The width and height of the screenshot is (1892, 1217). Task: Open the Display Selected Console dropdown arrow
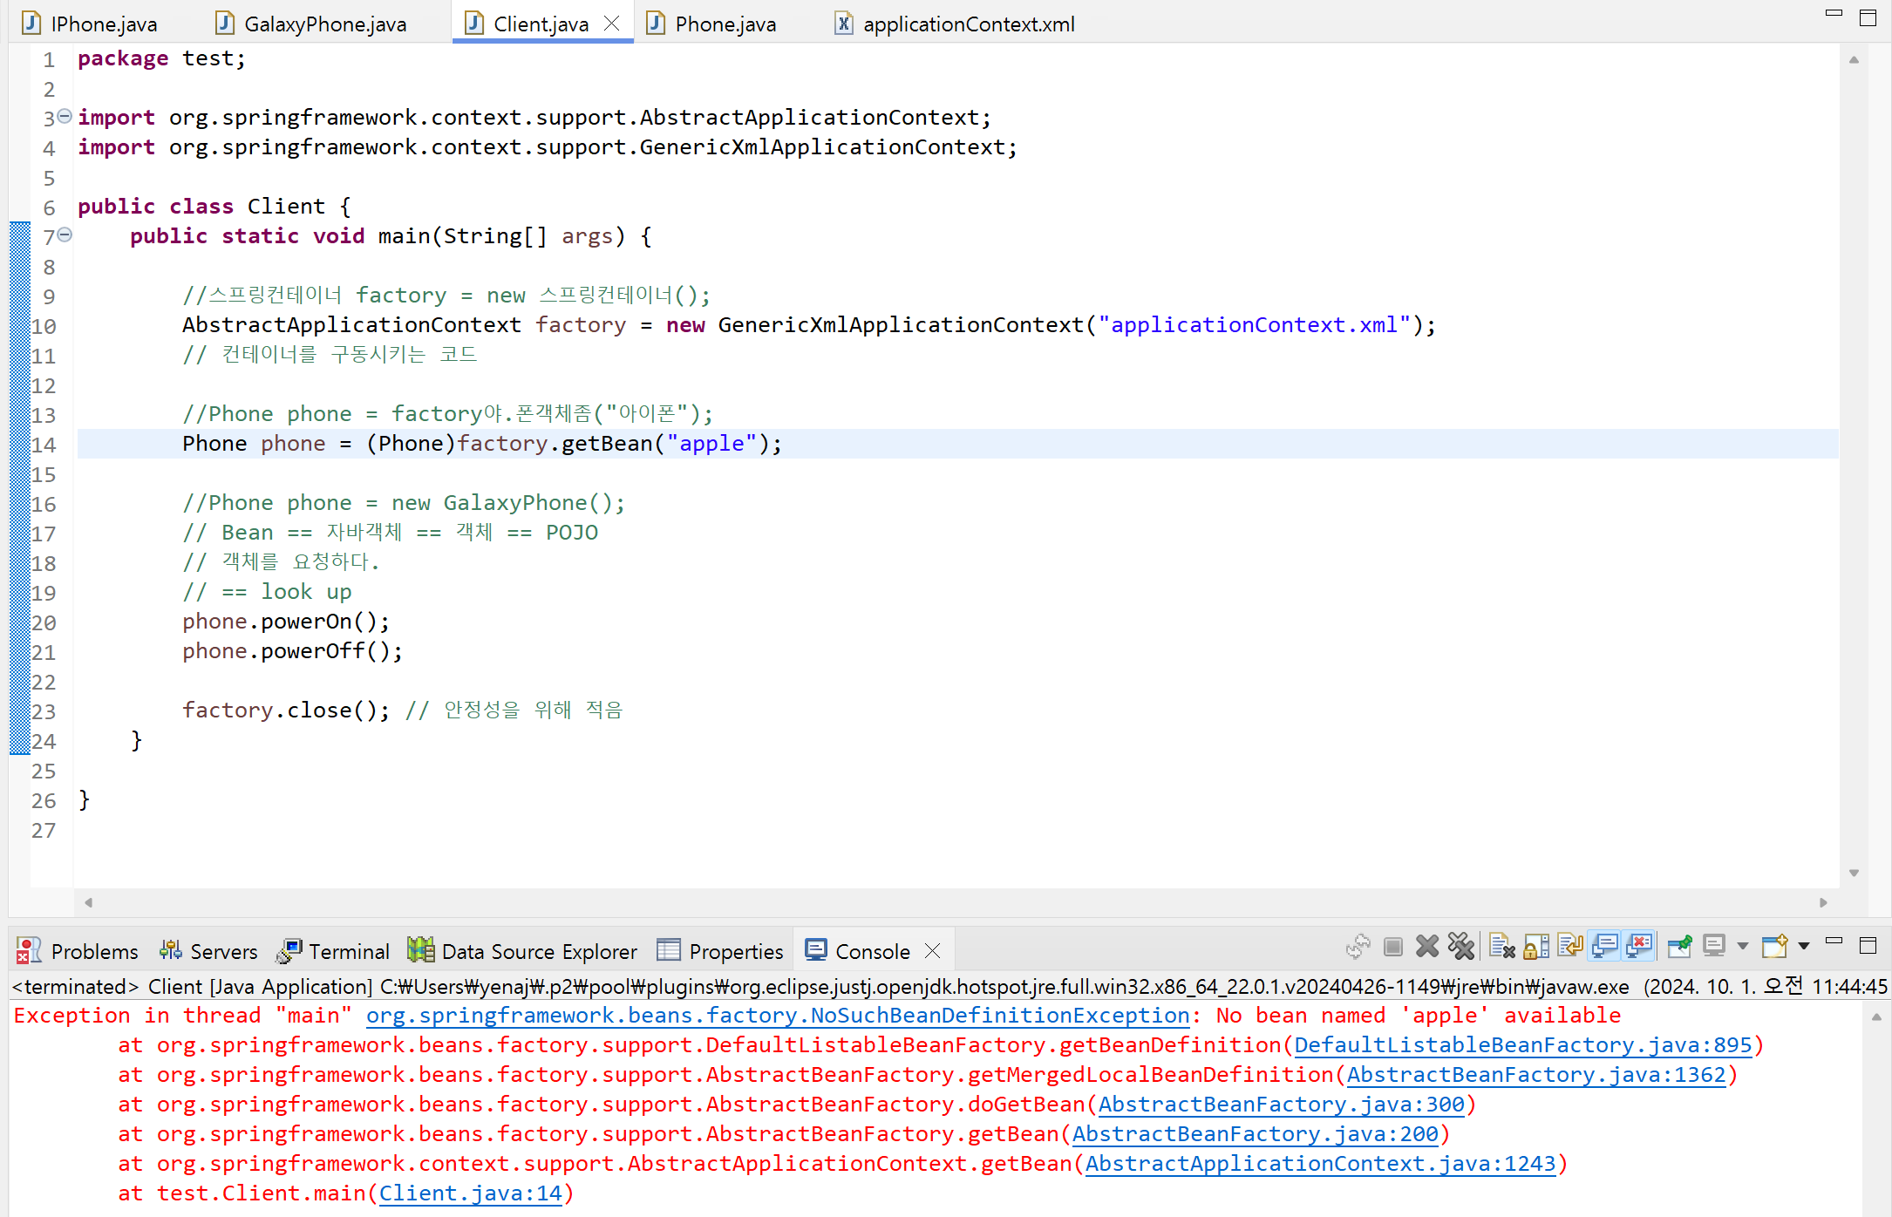1743,947
